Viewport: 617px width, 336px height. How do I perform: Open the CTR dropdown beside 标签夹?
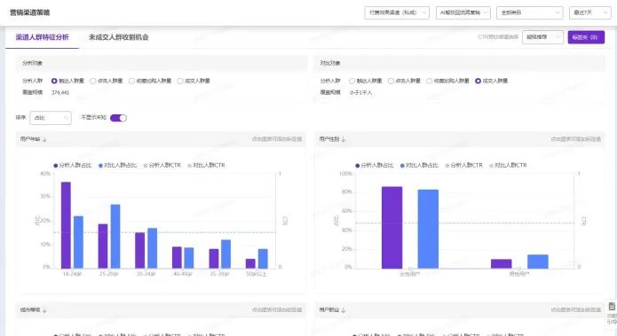pyautogui.click(x=542, y=37)
